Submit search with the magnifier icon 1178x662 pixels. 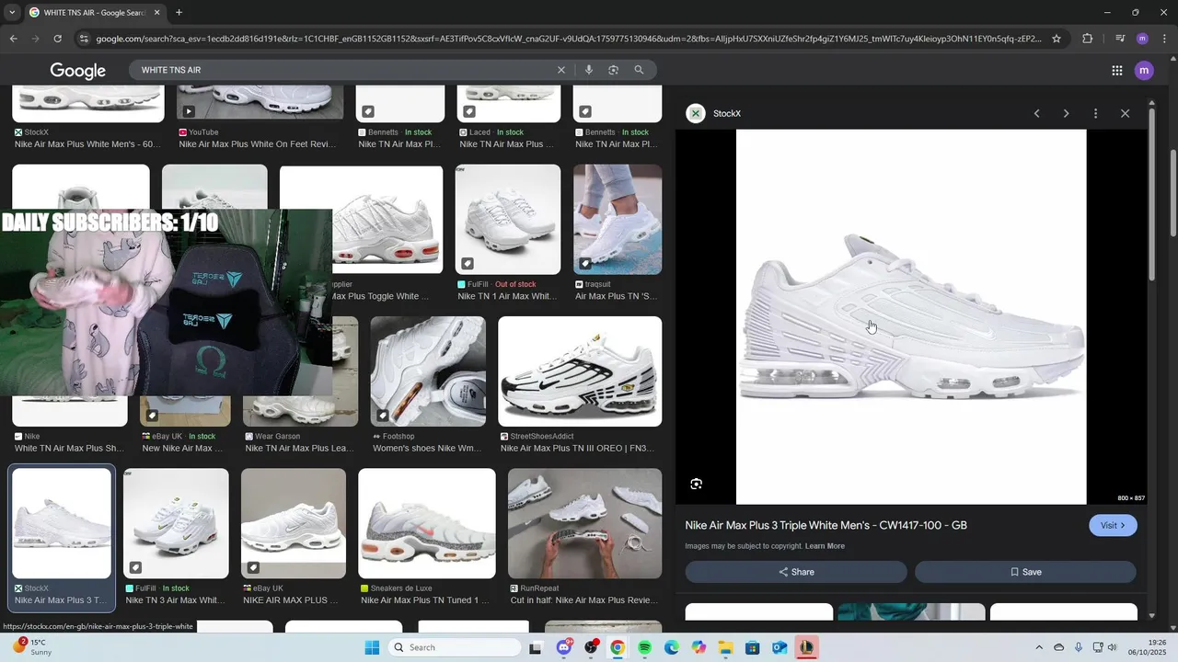(639, 70)
